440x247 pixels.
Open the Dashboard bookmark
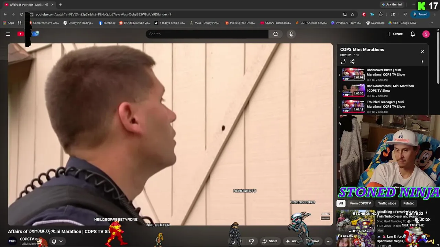click(375, 23)
